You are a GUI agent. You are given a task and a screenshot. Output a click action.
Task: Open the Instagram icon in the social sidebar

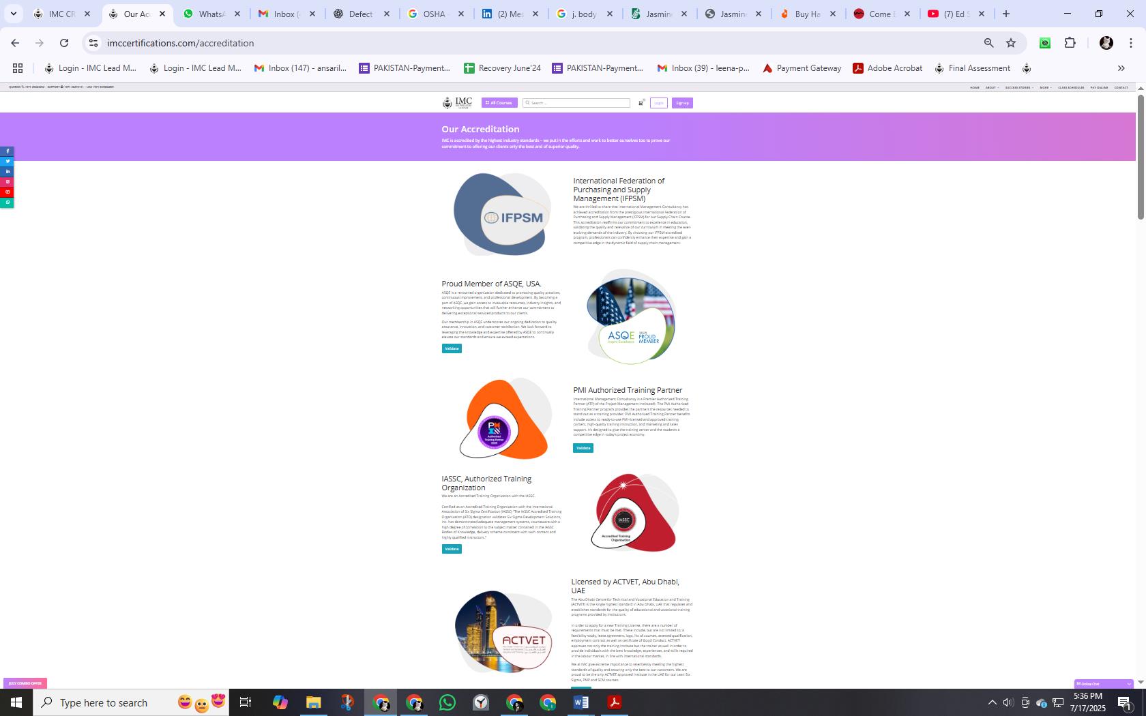pyautogui.click(x=7, y=182)
